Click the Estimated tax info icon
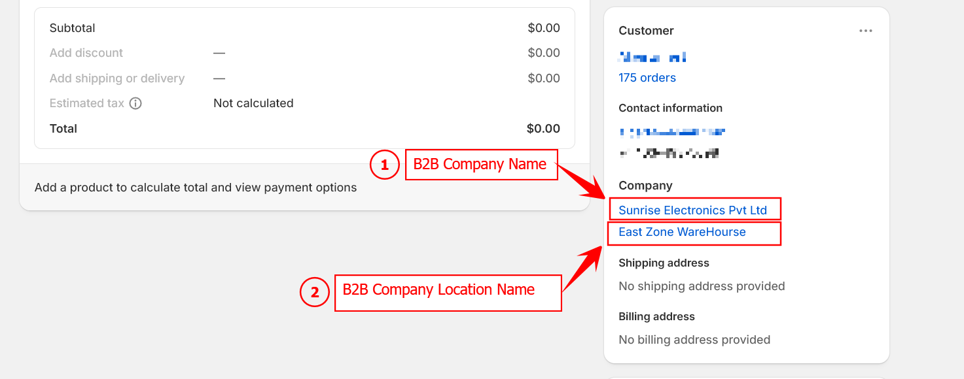The image size is (964, 379). (135, 103)
